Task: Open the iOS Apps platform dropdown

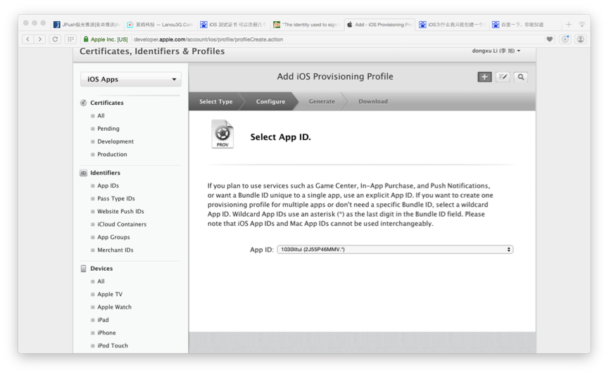Action: (x=130, y=80)
